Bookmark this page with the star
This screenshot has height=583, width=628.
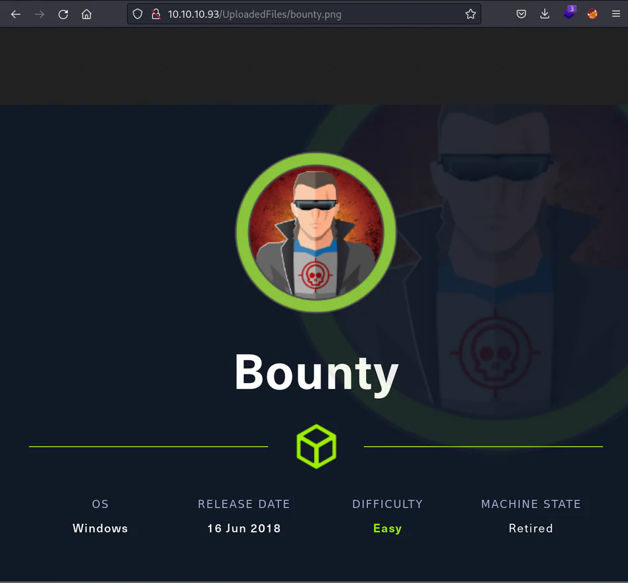[x=470, y=14]
